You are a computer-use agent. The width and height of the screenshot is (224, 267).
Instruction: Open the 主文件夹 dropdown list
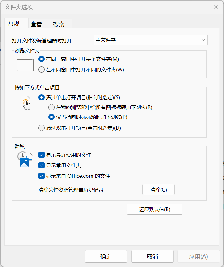point(151,40)
